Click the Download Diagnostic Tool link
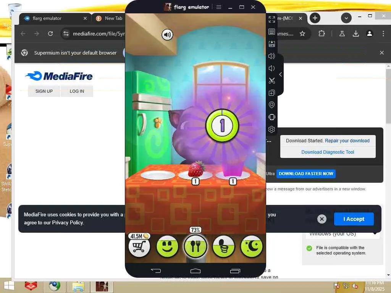 [x=328, y=152]
